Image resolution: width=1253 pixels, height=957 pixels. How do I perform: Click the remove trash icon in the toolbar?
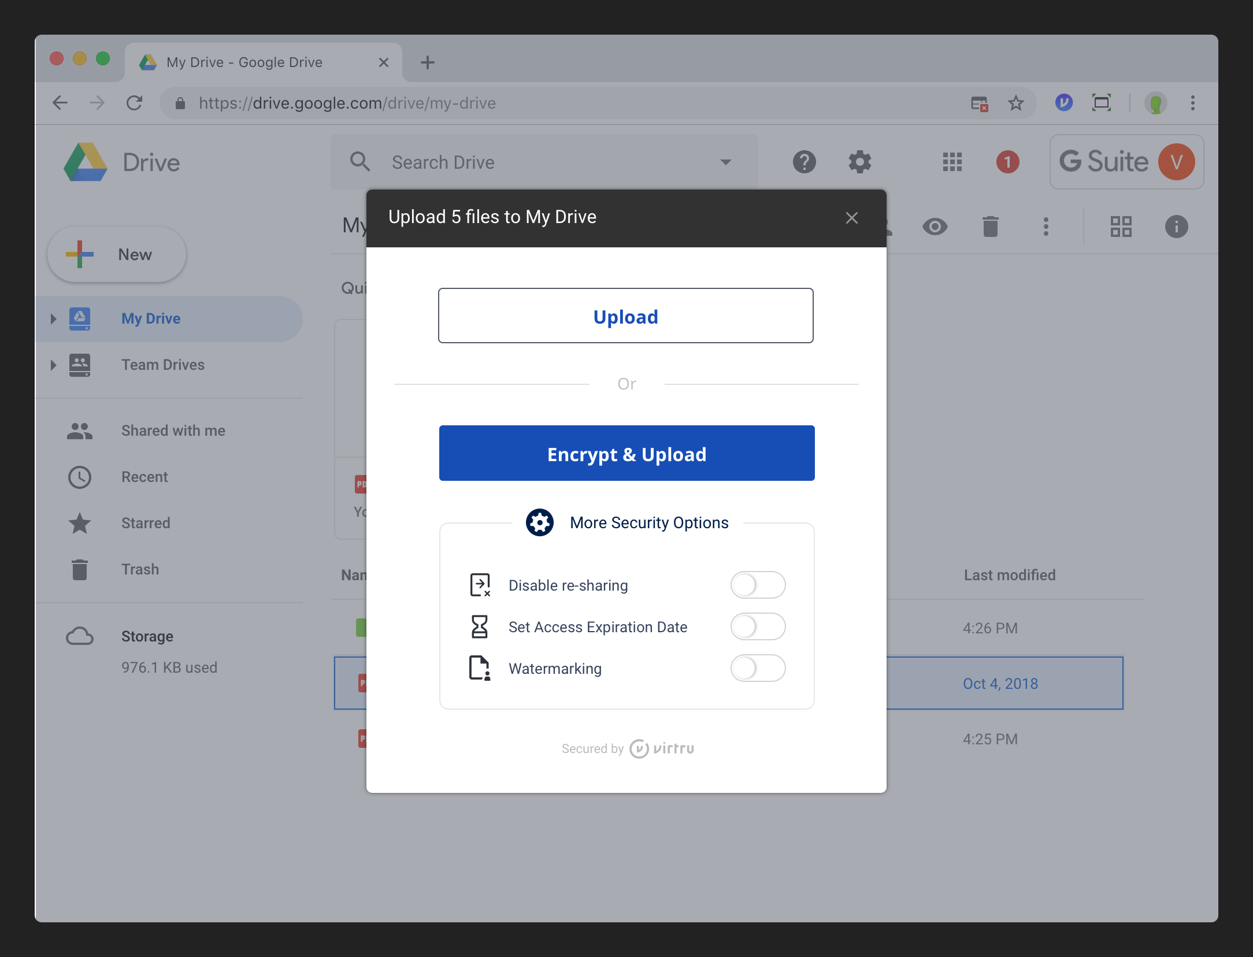[991, 227]
